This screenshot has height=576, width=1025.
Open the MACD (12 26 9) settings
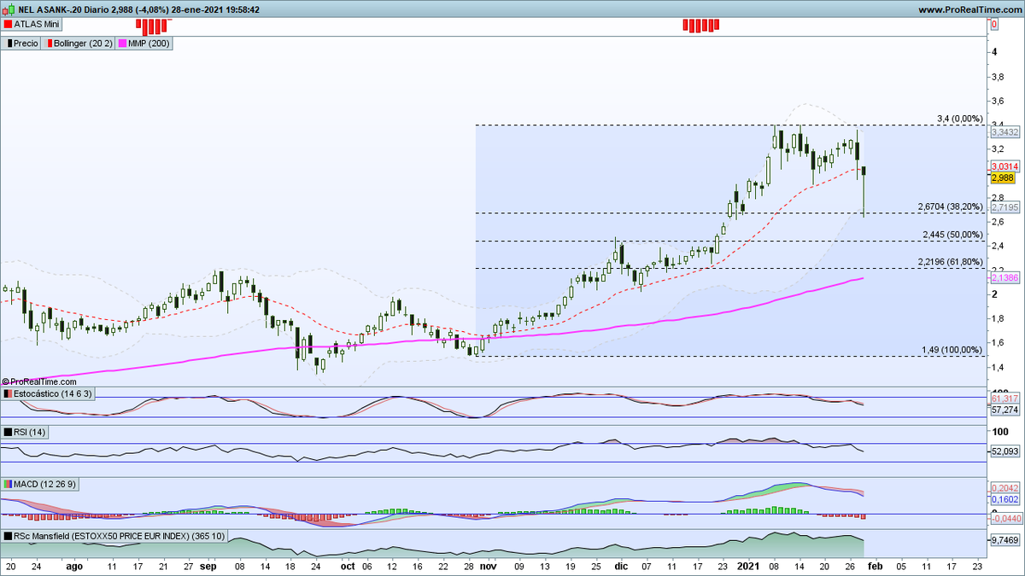(40, 484)
